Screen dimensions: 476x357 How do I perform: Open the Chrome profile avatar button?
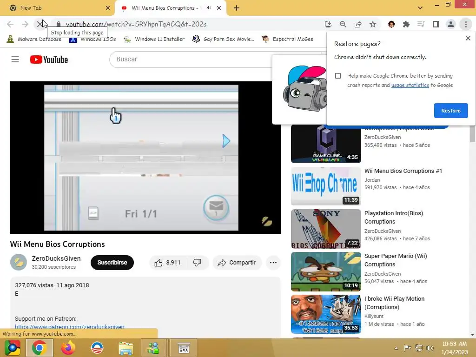[451, 24]
